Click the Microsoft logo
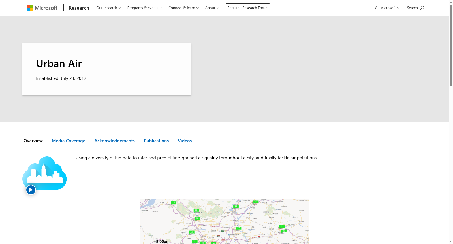Screen dimensions: 453x244 tap(42, 8)
